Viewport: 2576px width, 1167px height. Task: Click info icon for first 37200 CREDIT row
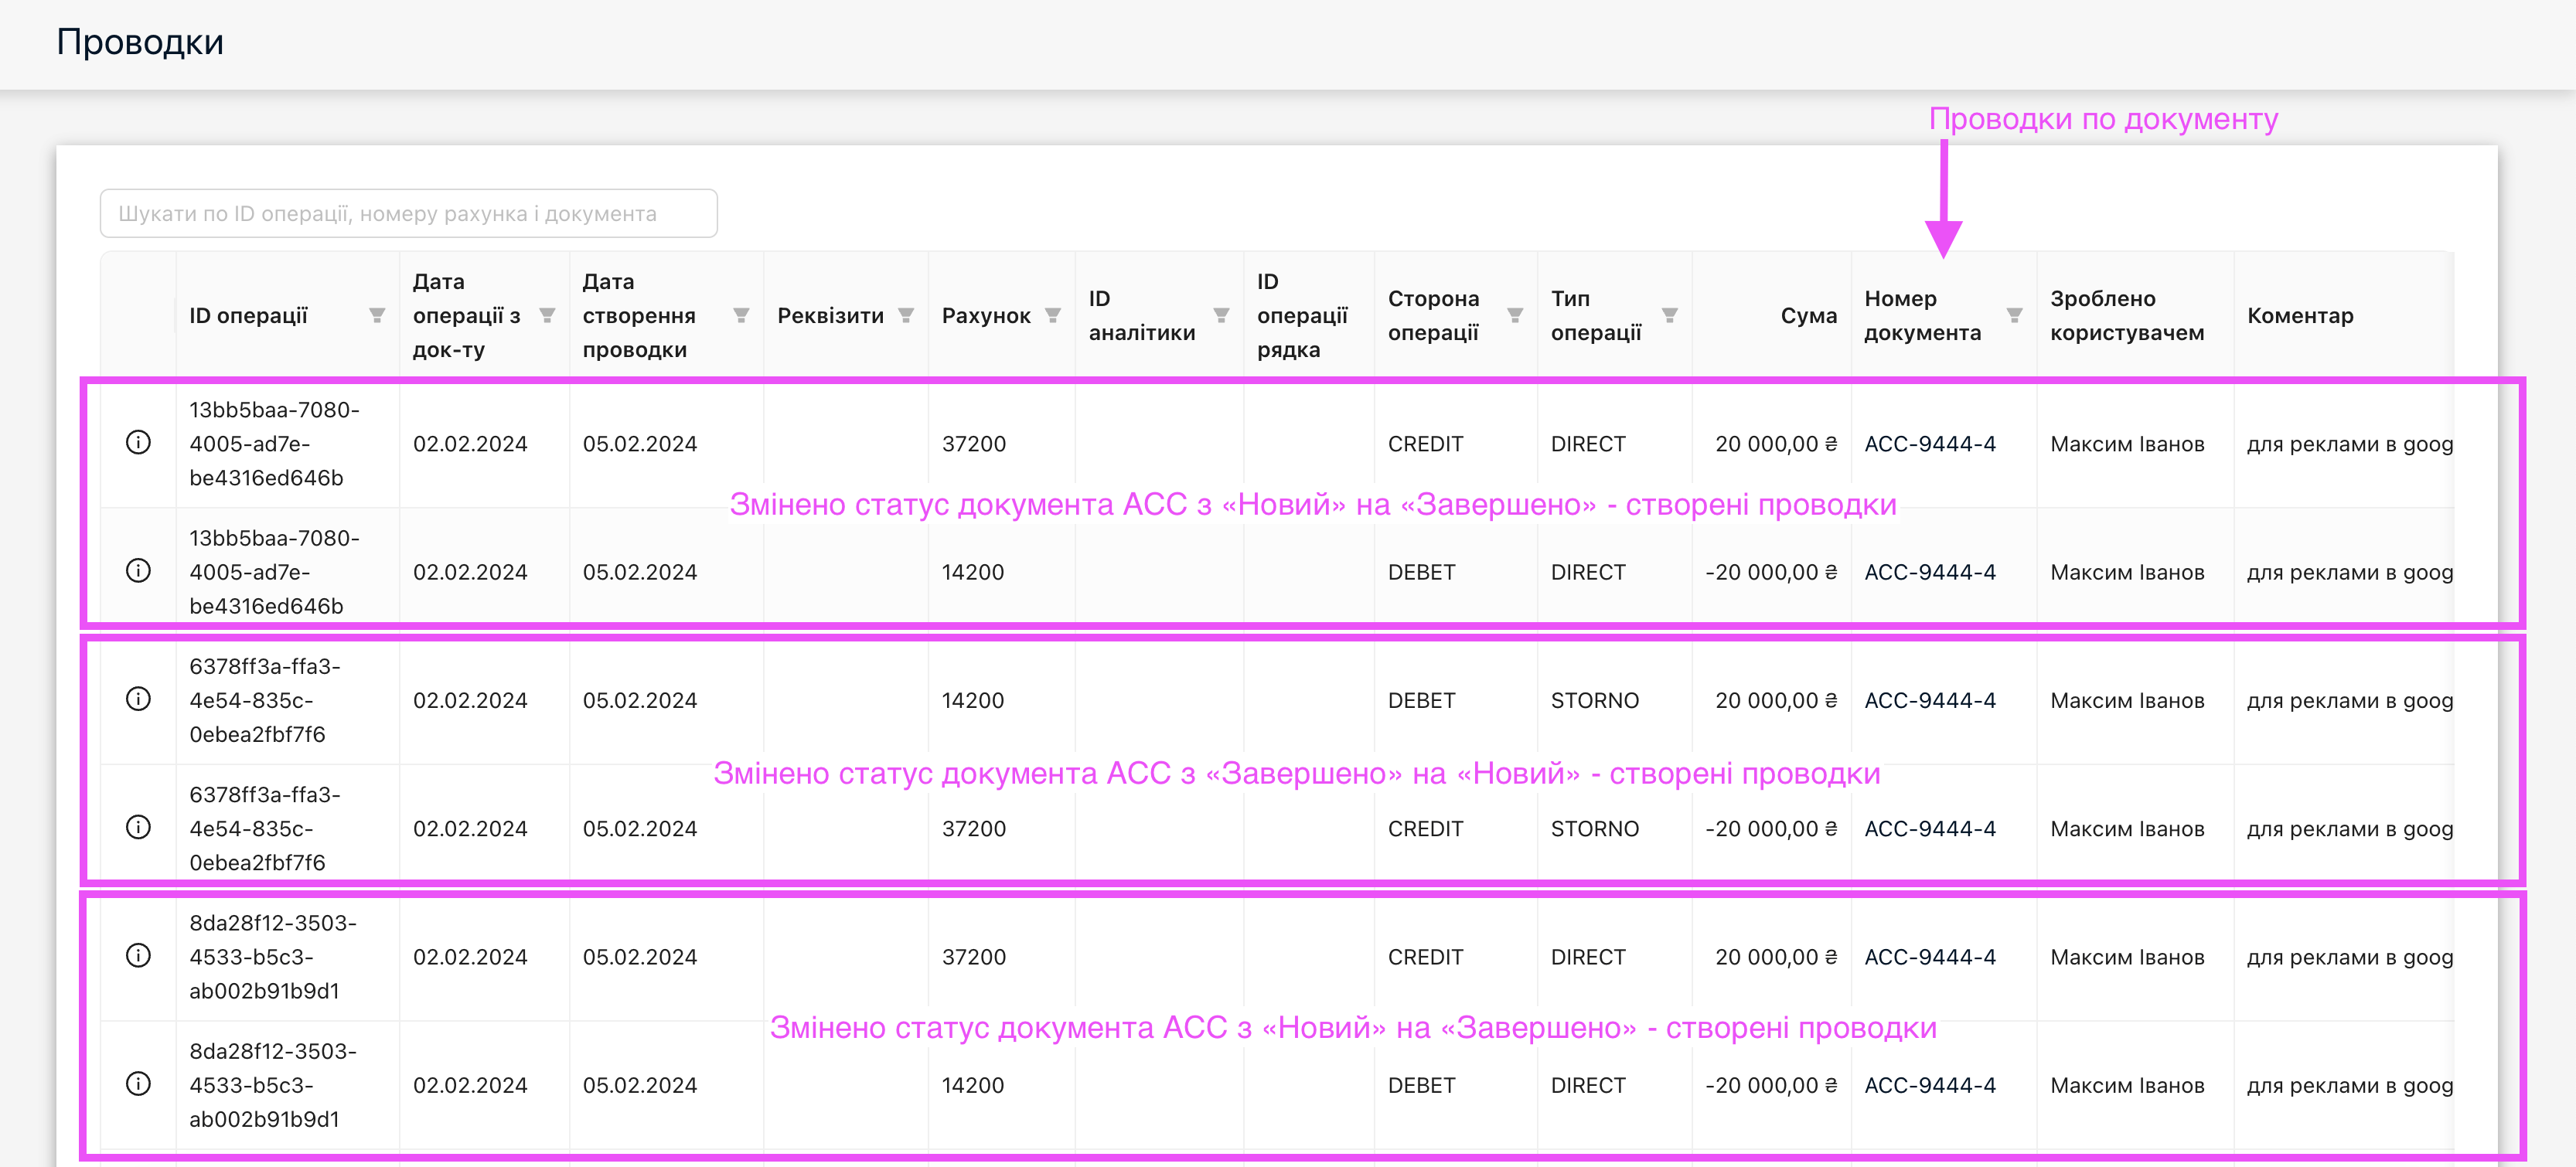click(138, 442)
